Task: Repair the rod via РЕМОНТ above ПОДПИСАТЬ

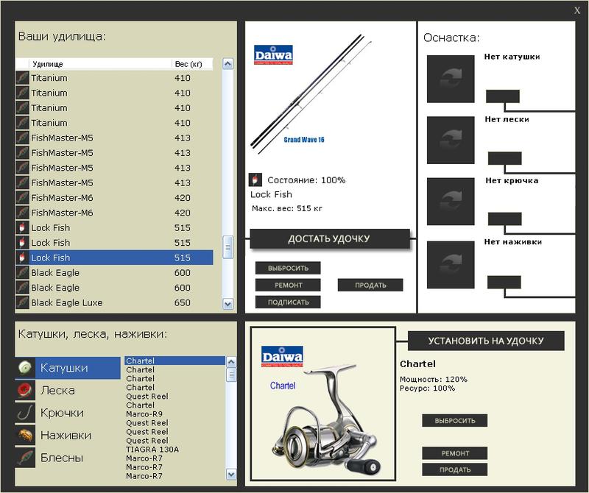Action: click(x=288, y=285)
